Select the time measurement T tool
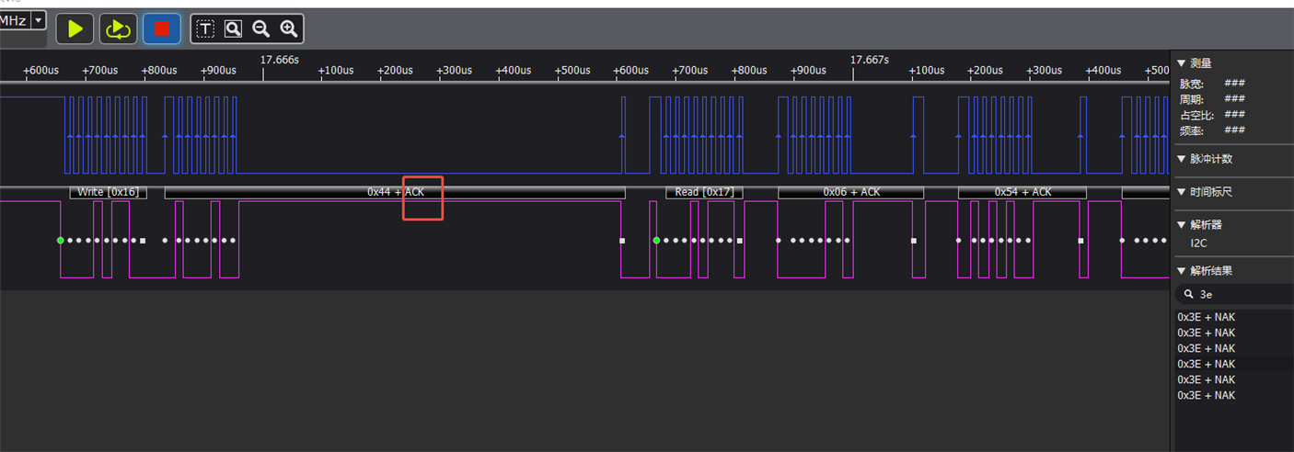1294x452 pixels. [205, 29]
